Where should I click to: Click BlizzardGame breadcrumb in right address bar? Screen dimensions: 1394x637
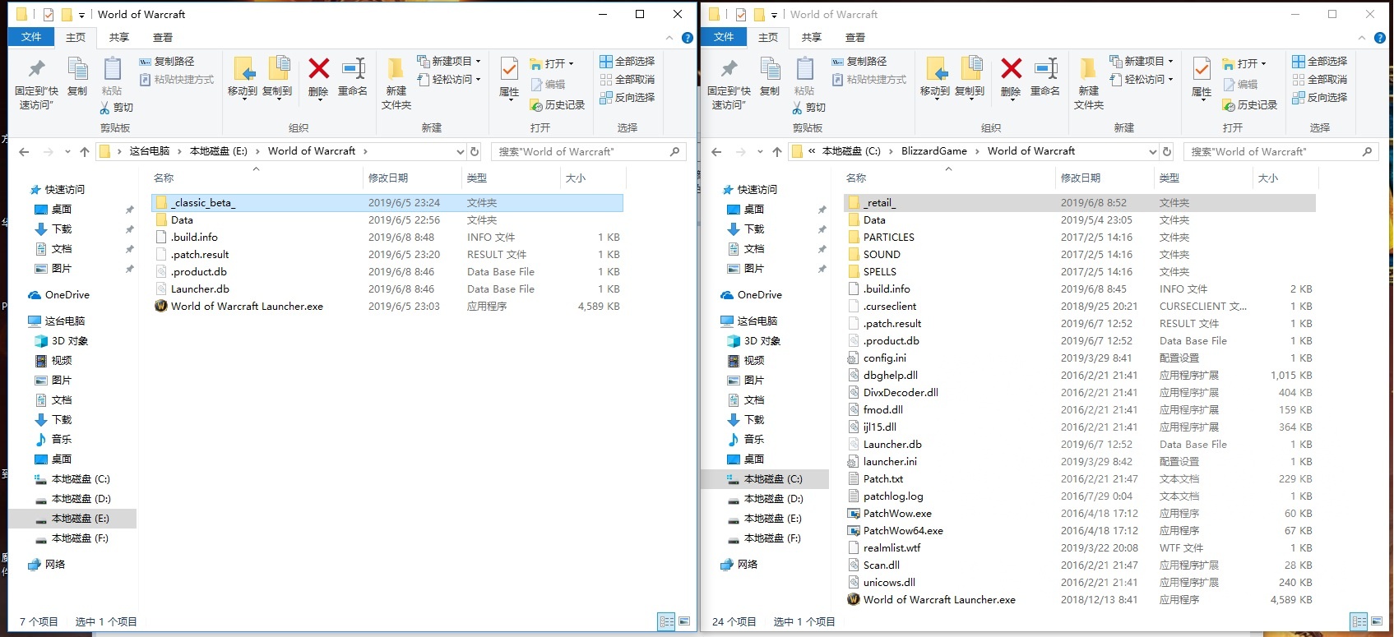click(x=934, y=151)
